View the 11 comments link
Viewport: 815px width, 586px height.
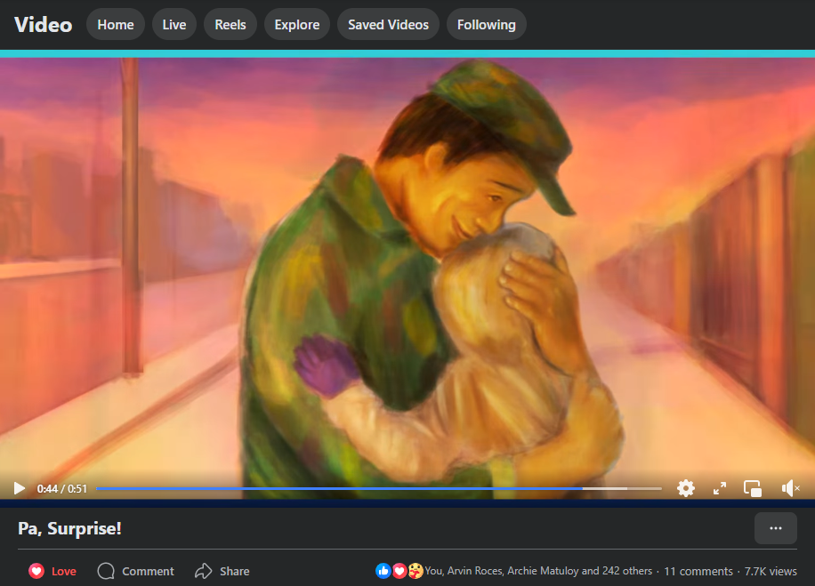[698, 571]
